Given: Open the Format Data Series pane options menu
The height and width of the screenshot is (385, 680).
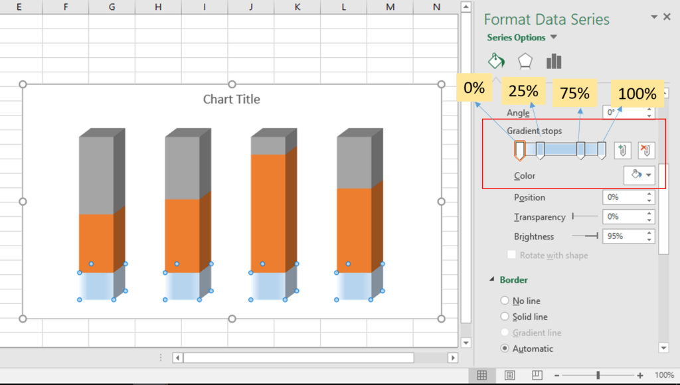Looking at the screenshot, I should pos(653,17).
